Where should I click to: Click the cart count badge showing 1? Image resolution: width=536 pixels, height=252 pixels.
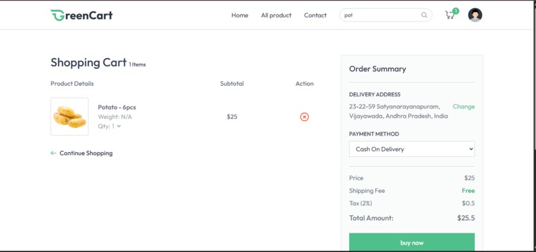[x=456, y=11]
